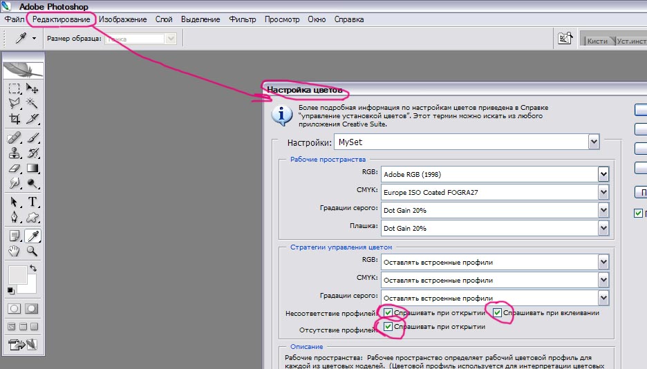Screen dimensions: 647x369
Task: Open the Изображение menu
Action: coord(122,19)
